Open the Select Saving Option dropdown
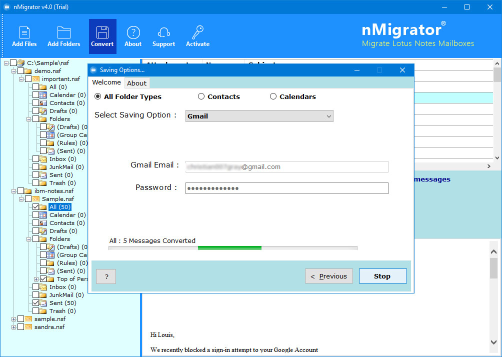 [259, 116]
